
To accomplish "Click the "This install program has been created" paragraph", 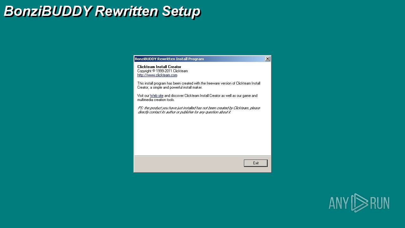I will pyautogui.click(x=199, y=85).
